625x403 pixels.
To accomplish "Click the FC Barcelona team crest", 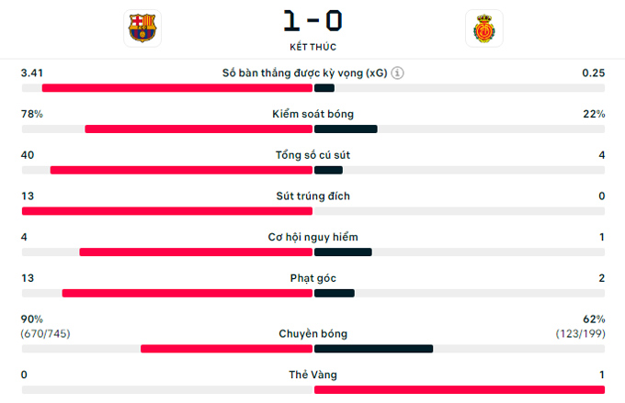I will (x=142, y=28).
